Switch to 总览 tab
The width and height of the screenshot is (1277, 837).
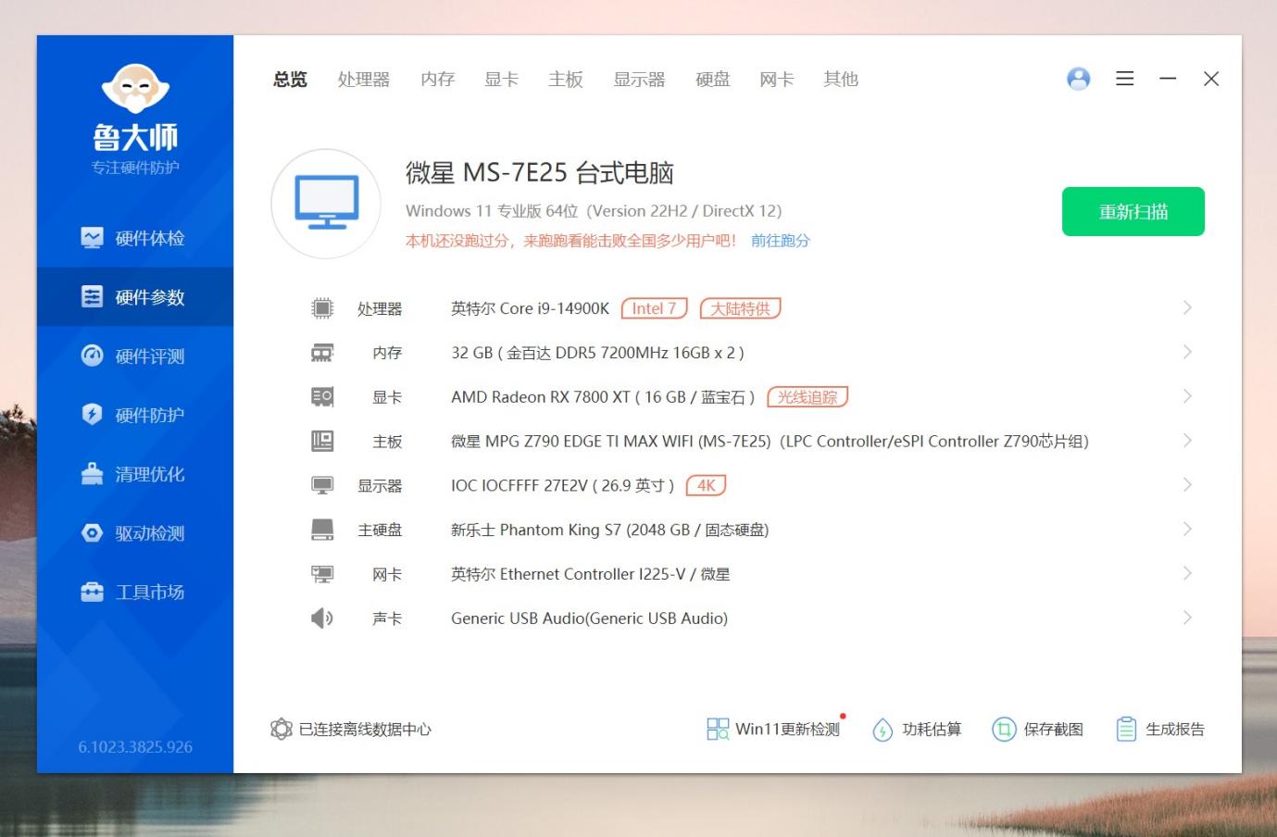[290, 80]
